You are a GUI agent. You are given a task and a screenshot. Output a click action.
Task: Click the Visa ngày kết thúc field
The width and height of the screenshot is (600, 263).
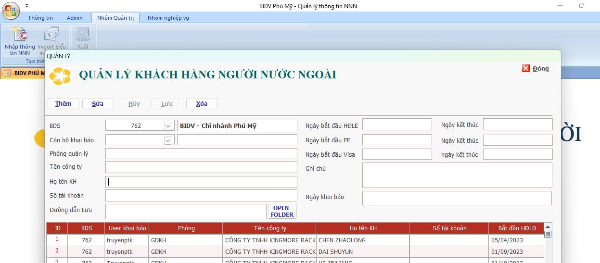coord(518,154)
